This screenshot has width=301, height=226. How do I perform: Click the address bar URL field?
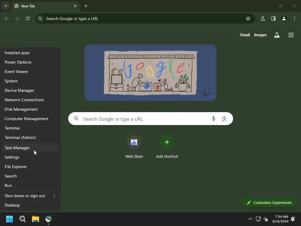[145, 19]
